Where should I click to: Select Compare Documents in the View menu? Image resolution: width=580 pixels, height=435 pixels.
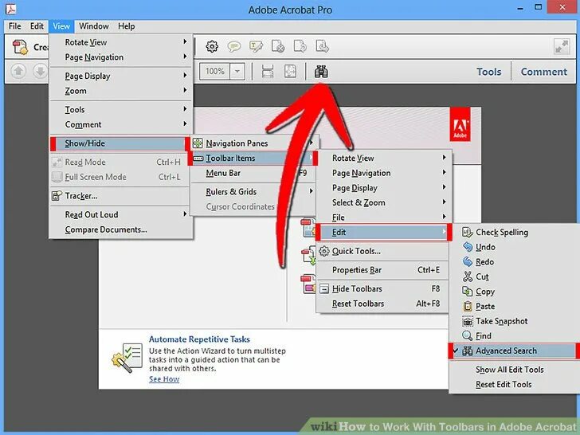[x=120, y=229]
